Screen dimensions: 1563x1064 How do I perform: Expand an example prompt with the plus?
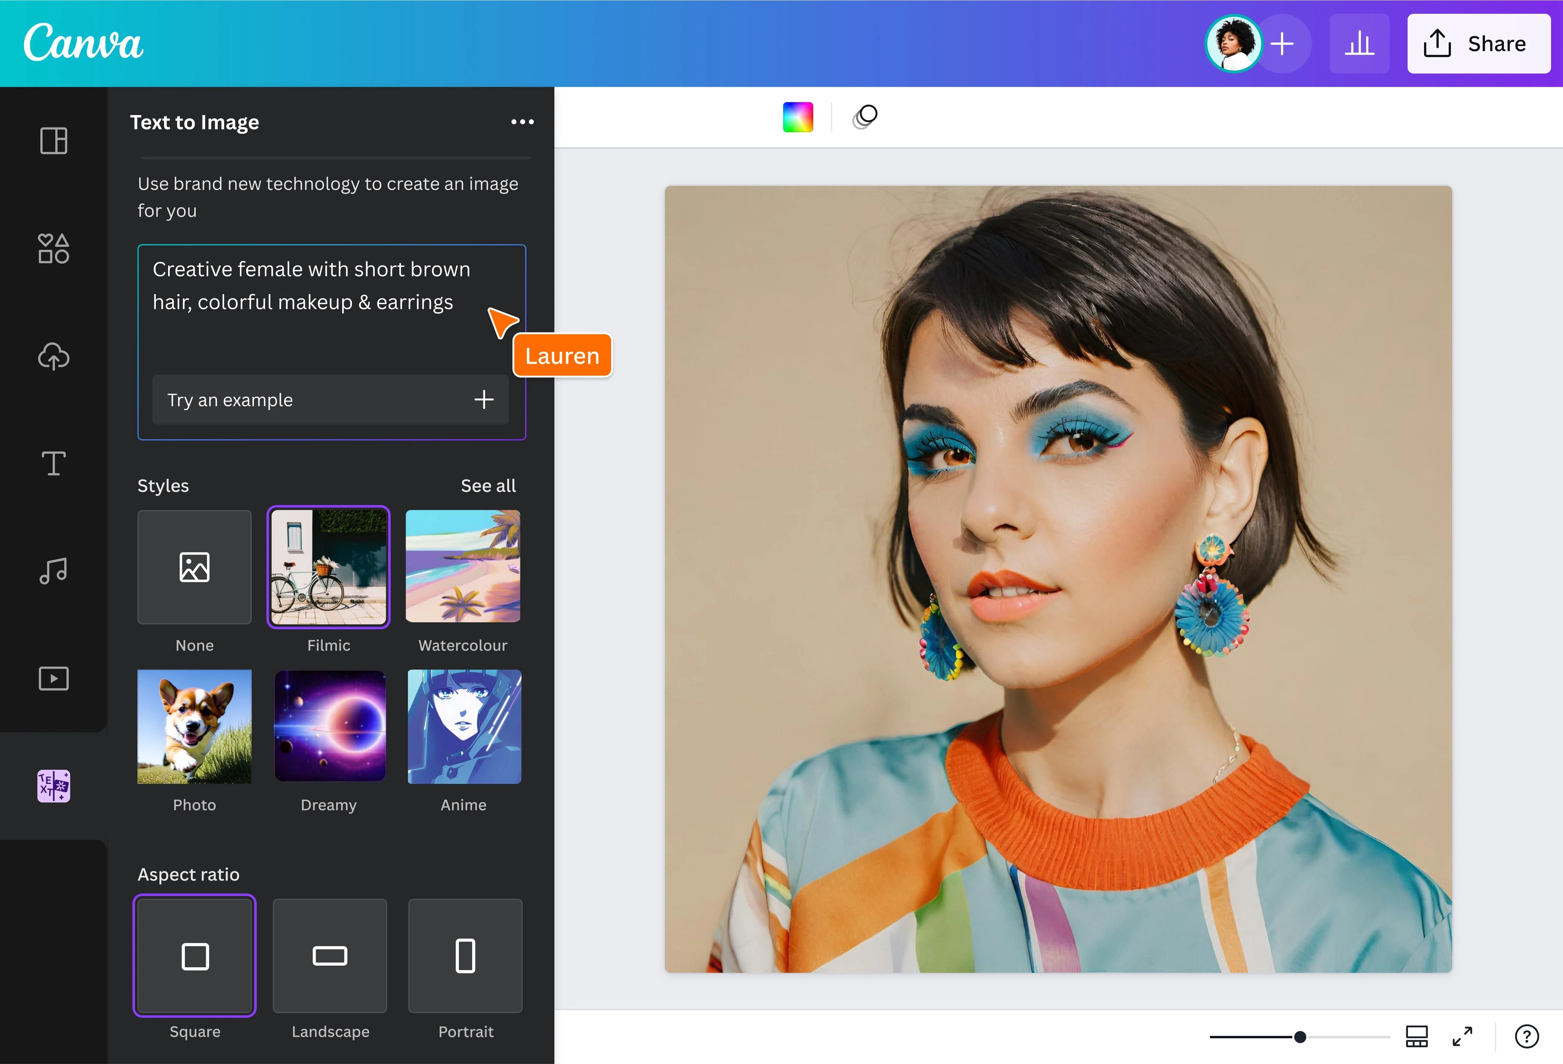483,400
